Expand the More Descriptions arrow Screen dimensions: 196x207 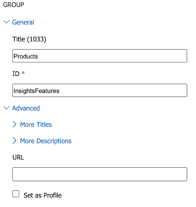tap(15, 141)
